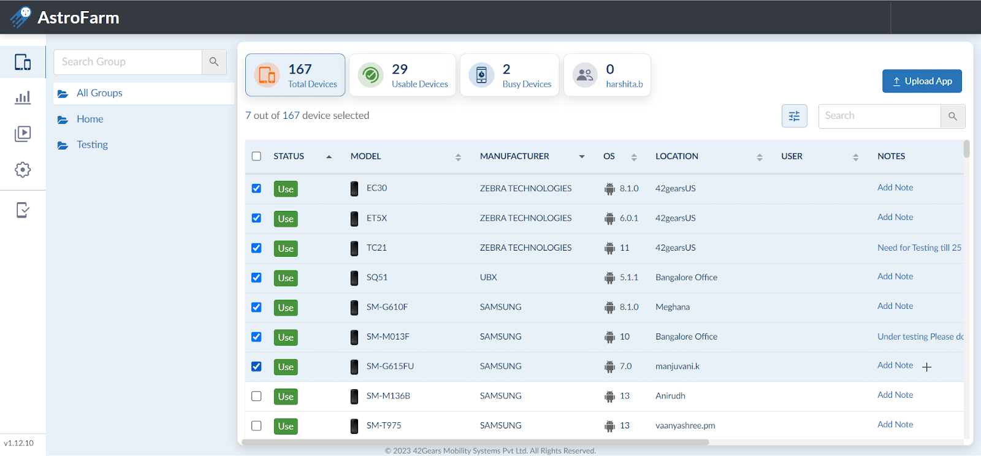Uncheck the SM-G610F device checkbox

[x=256, y=307]
